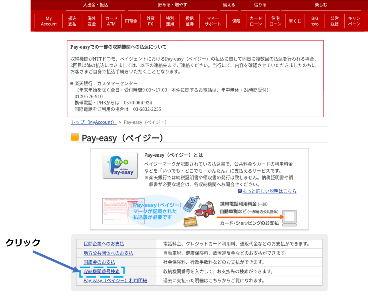
Task: Click カード・ショッピングのお支払 text in banner
Action: click(x=249, y=223)
